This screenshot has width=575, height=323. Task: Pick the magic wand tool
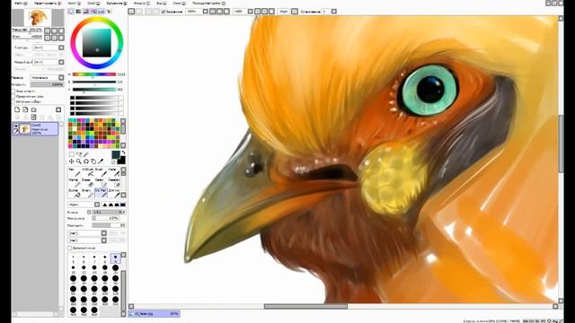tap(86, 154)
